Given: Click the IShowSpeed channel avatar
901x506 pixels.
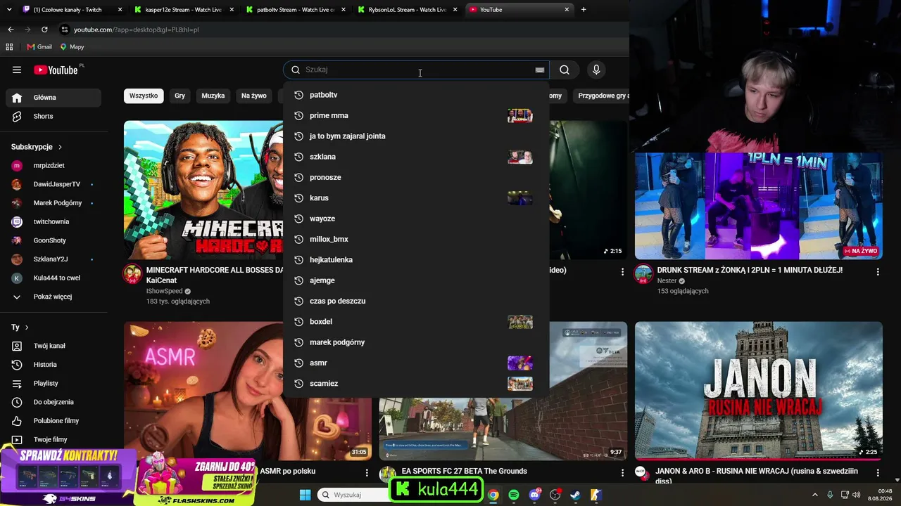Looking at the screenshot, I should pos(132,274).
